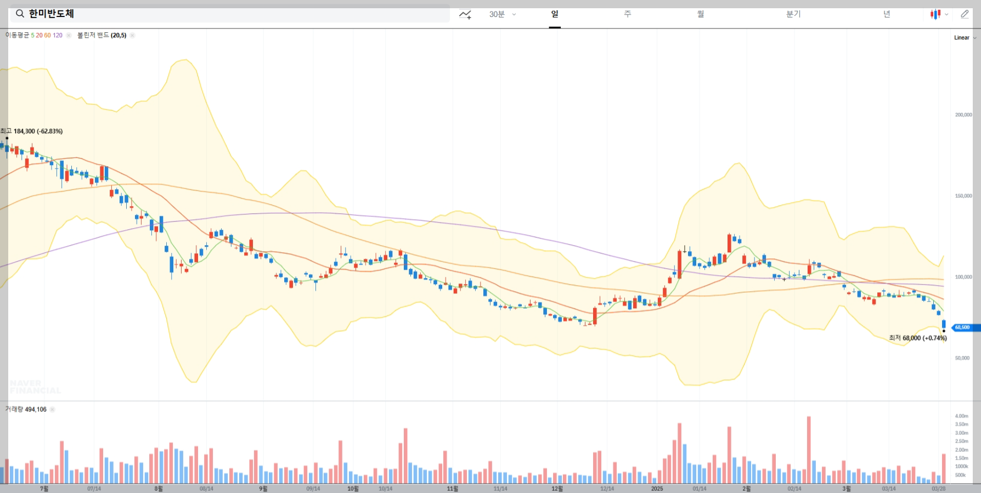Switch to the 월 monthly tab
Viewport: 981px width, 493px height.
point(701,14)
